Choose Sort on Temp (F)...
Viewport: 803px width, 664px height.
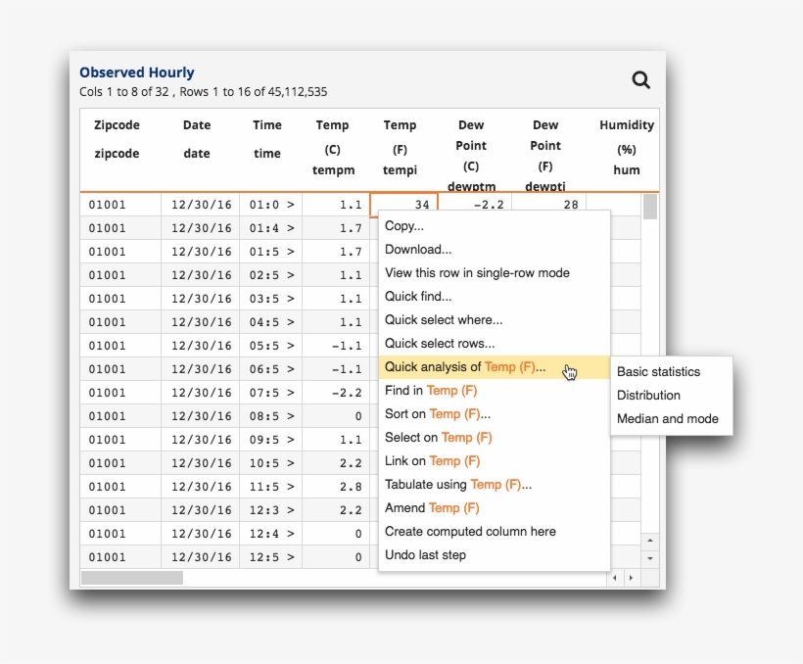(x=495, y=414)
